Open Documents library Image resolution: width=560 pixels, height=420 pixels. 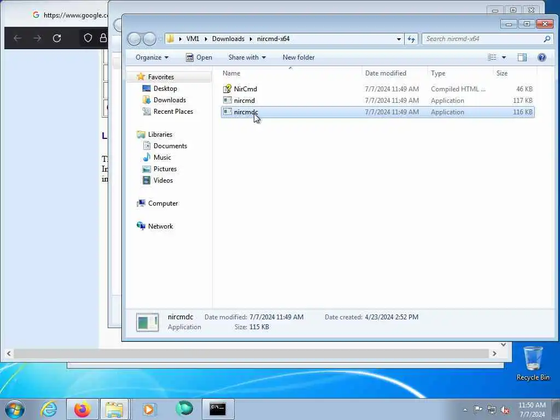170,145
